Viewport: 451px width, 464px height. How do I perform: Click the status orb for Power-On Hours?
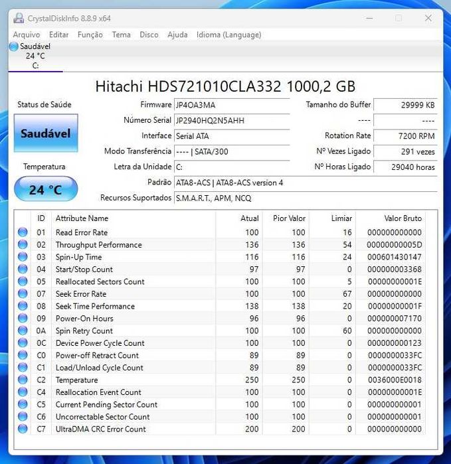point(23,318)
